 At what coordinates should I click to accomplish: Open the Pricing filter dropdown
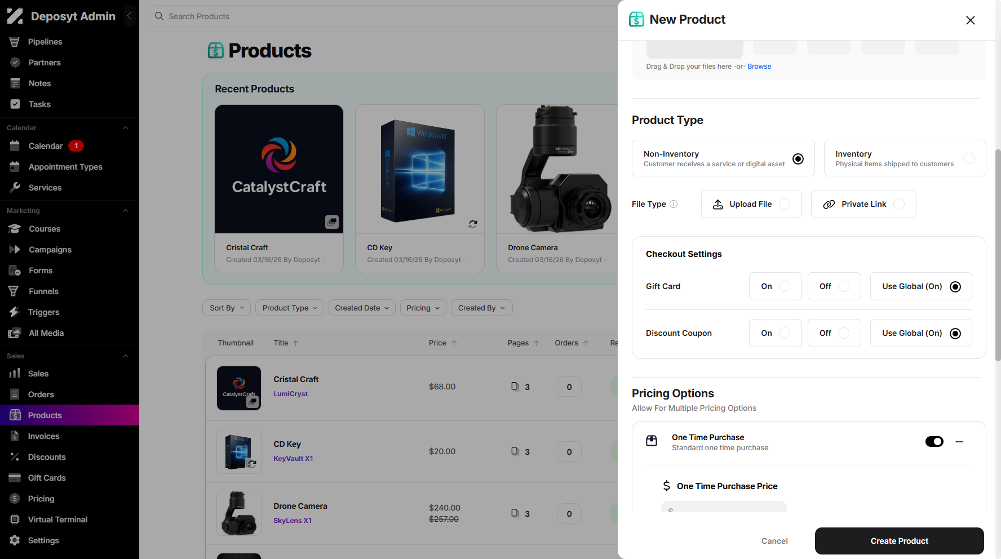423,308
